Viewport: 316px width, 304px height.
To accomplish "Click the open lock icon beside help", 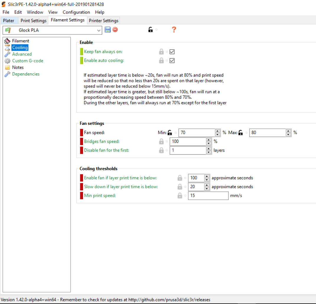I will (x=150, y=29).
